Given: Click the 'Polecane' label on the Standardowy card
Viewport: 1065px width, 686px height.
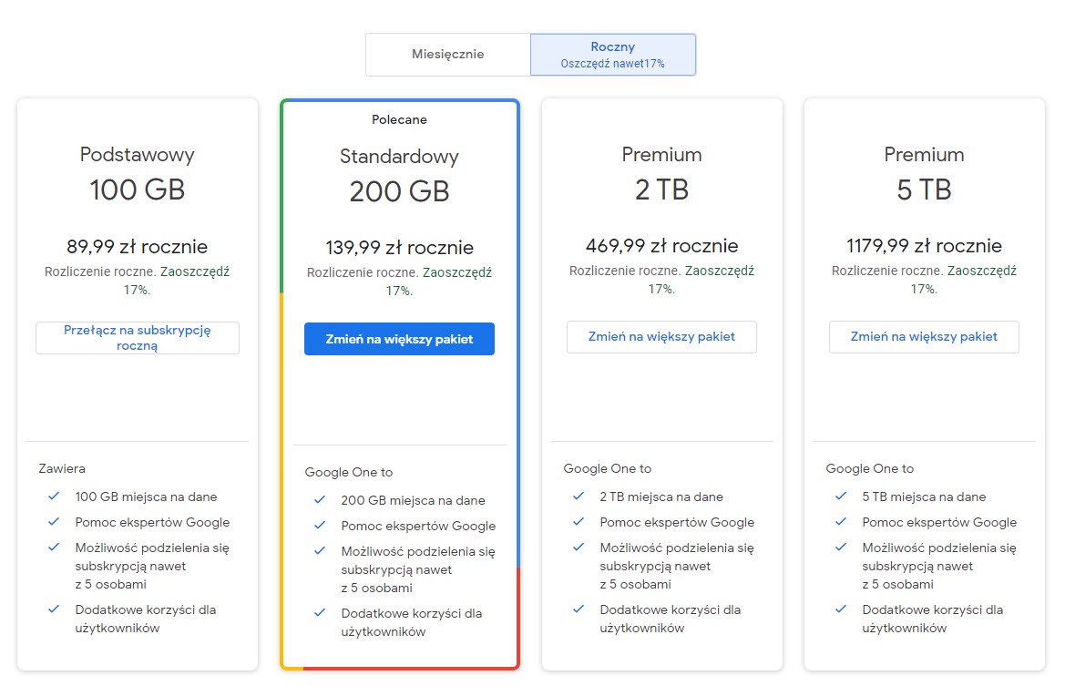Looking at the screenshot, I should point(399,120).
